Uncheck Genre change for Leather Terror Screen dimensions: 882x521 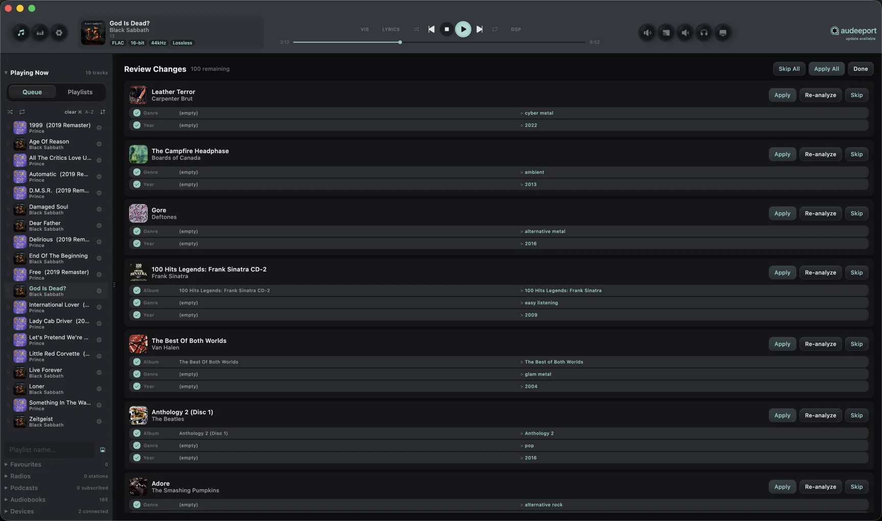pos(137,113)
